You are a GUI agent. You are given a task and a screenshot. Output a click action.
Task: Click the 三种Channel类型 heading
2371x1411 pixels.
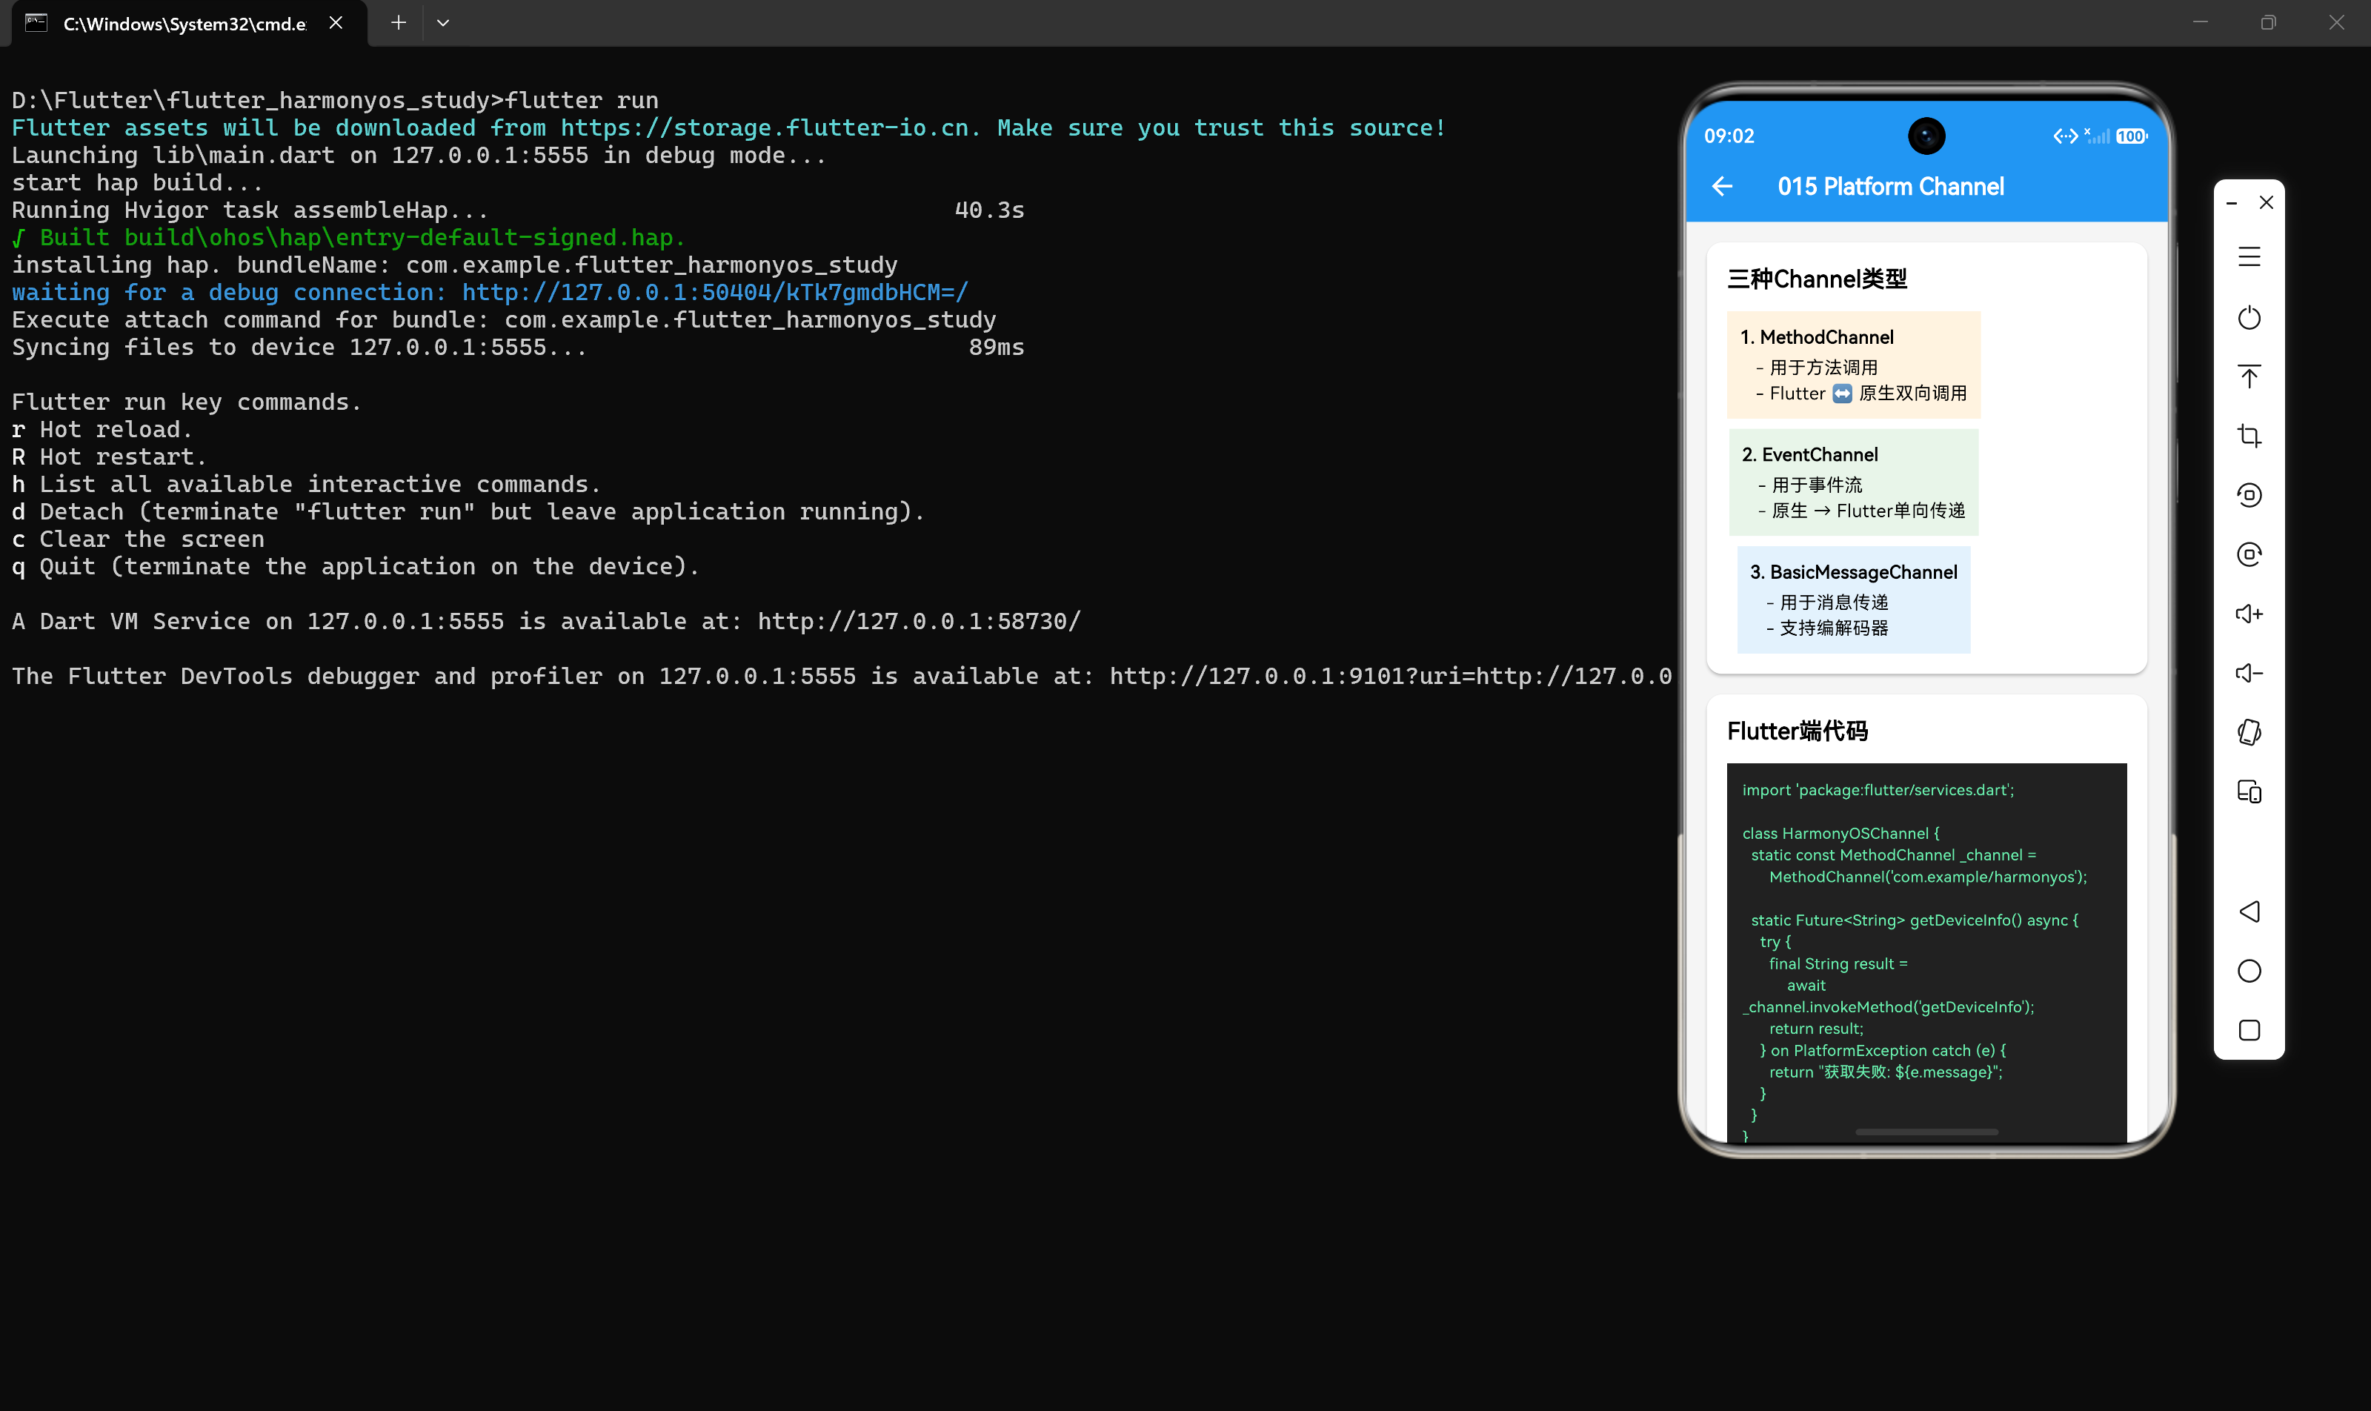[x=1817, y=279]
